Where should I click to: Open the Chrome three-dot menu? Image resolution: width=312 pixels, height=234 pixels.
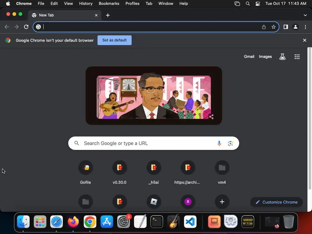click(x=305, y=27)
